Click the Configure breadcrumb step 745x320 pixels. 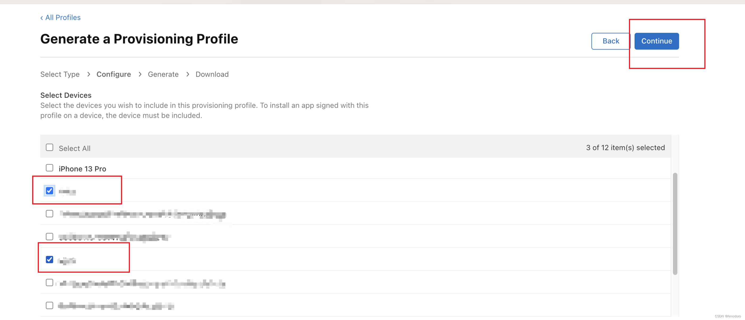pos(114,74)
